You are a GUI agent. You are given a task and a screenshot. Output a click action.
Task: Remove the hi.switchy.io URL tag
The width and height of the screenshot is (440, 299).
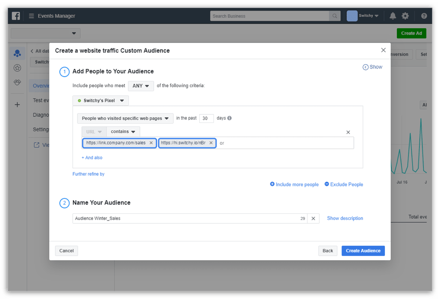[x=211, y=143]
